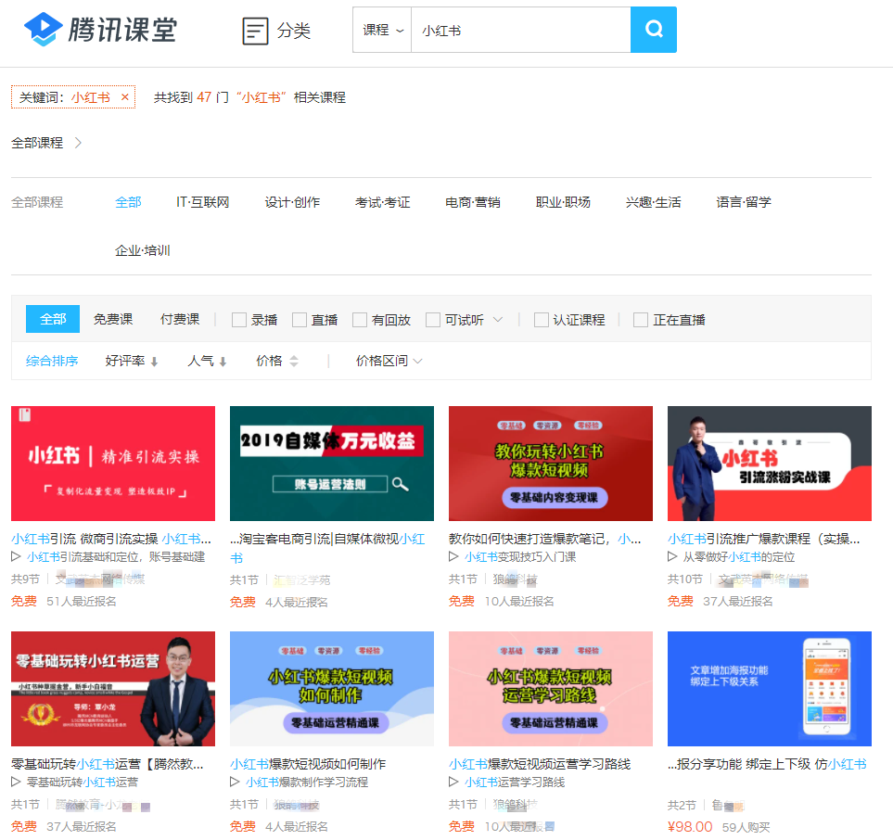Check the 直播 checkbox
893x840 pixels.
(x=299, y=320)
